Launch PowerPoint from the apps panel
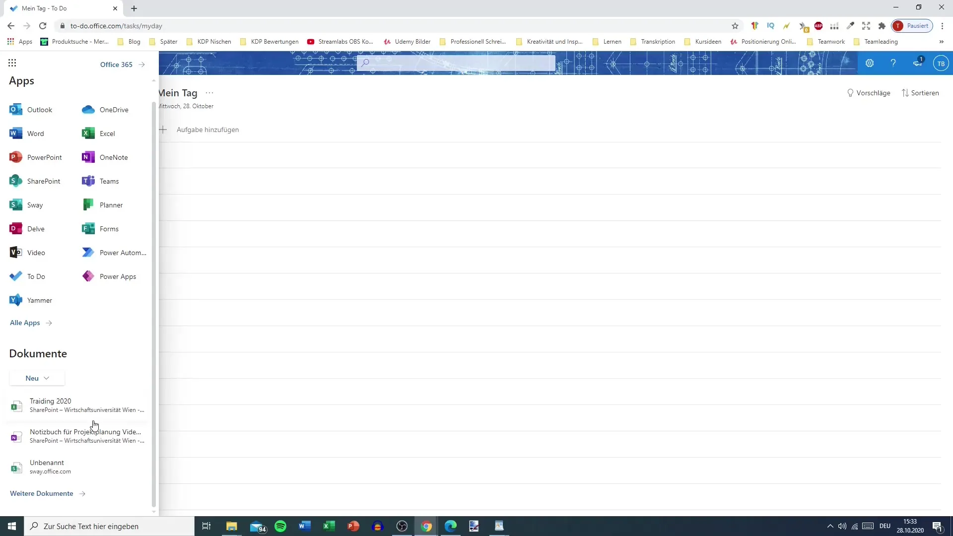The width and height of the screenshot is (953, 536). coord(36,157)
